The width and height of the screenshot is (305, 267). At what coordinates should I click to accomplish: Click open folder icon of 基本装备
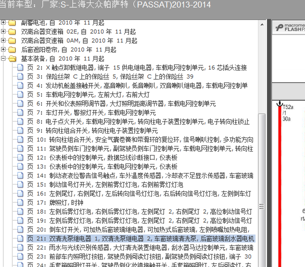click(x=12, y=58)
